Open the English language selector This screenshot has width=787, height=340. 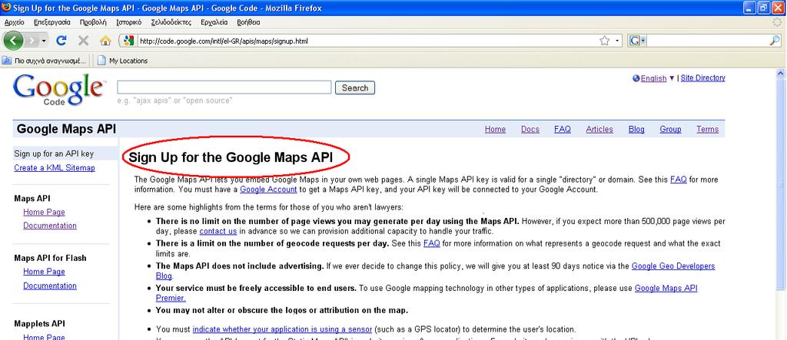(x=653, y=78)
